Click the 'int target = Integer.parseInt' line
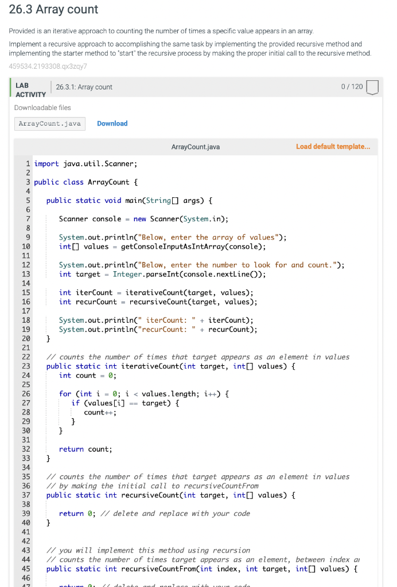397x587 pixels. point(162,274)
